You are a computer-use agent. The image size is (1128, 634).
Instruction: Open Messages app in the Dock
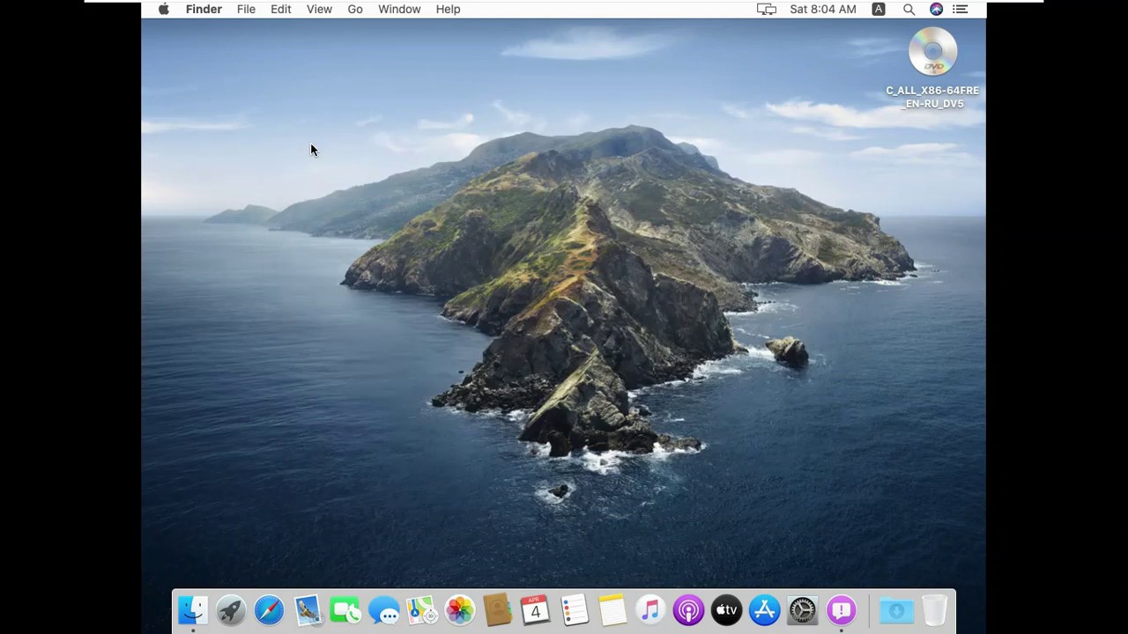383,610
